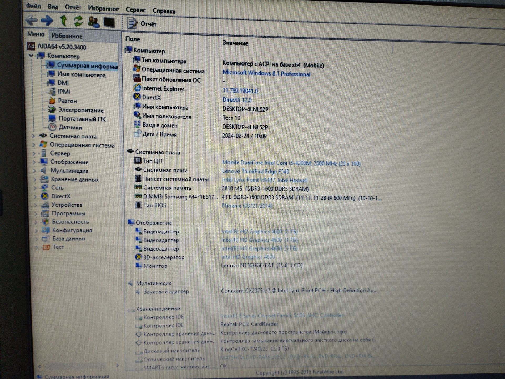505x379 pixels.
Task: Click the Internet Explorer row icon
Action: (x=137, y=88)
